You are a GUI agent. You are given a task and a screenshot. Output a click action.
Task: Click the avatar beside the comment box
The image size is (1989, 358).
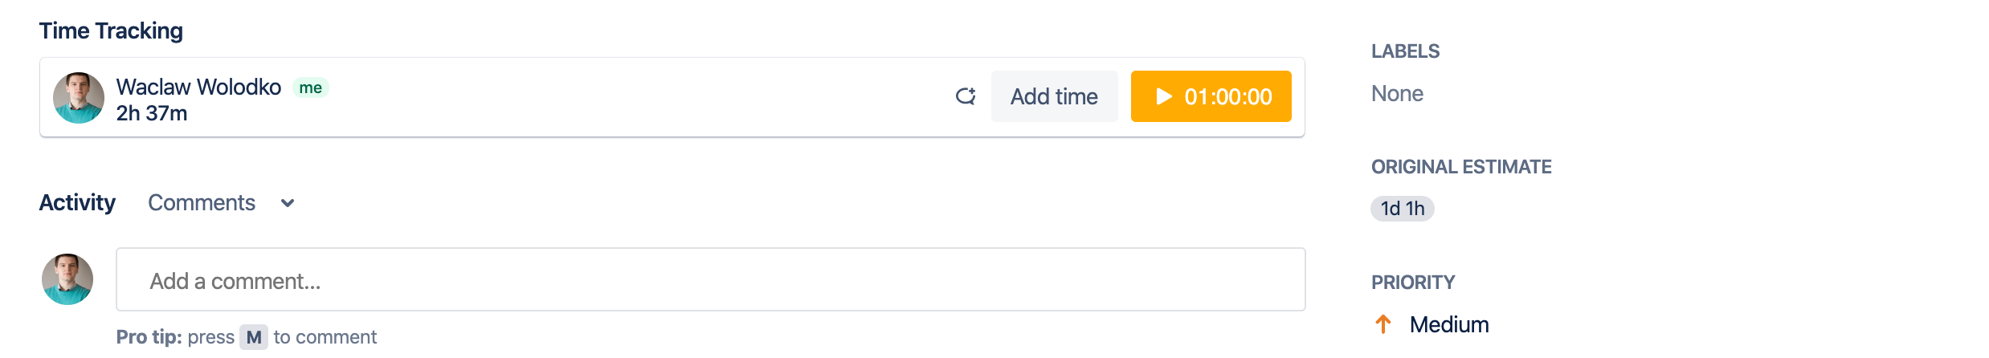67,279
